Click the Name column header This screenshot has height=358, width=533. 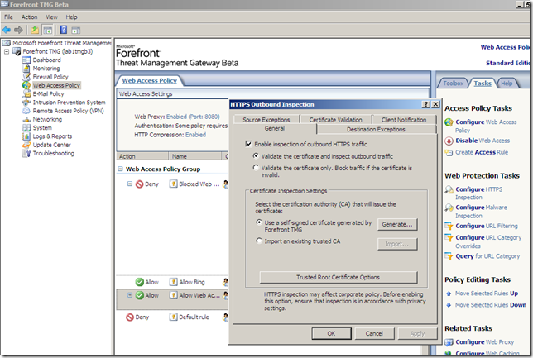(196, 156)
